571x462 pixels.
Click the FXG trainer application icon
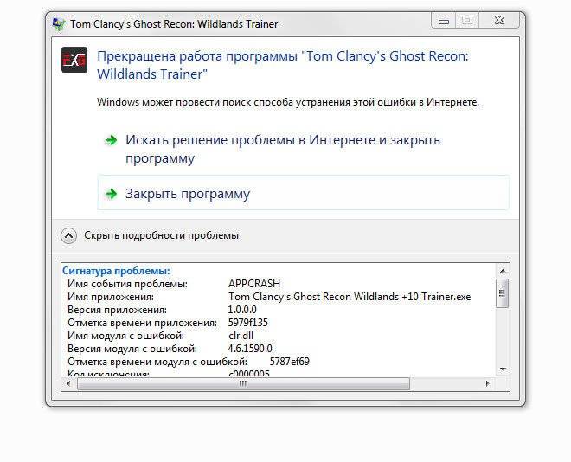pyautogui.click(x=74, y=60)
